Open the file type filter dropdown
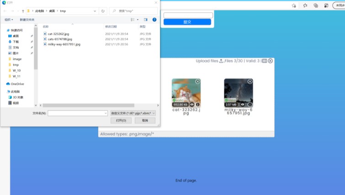 [133, 113]
